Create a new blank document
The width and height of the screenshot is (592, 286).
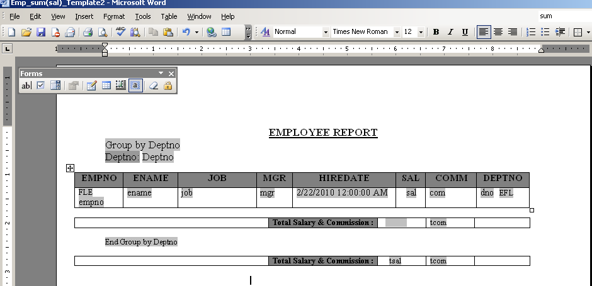[12, 33]
